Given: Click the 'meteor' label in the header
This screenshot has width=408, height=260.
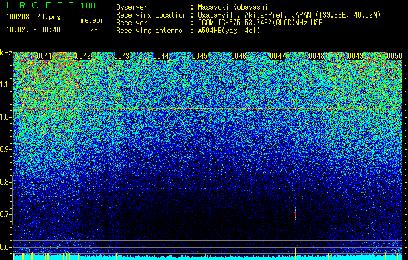Looking at the screenshot, I should tap(92, 20).
